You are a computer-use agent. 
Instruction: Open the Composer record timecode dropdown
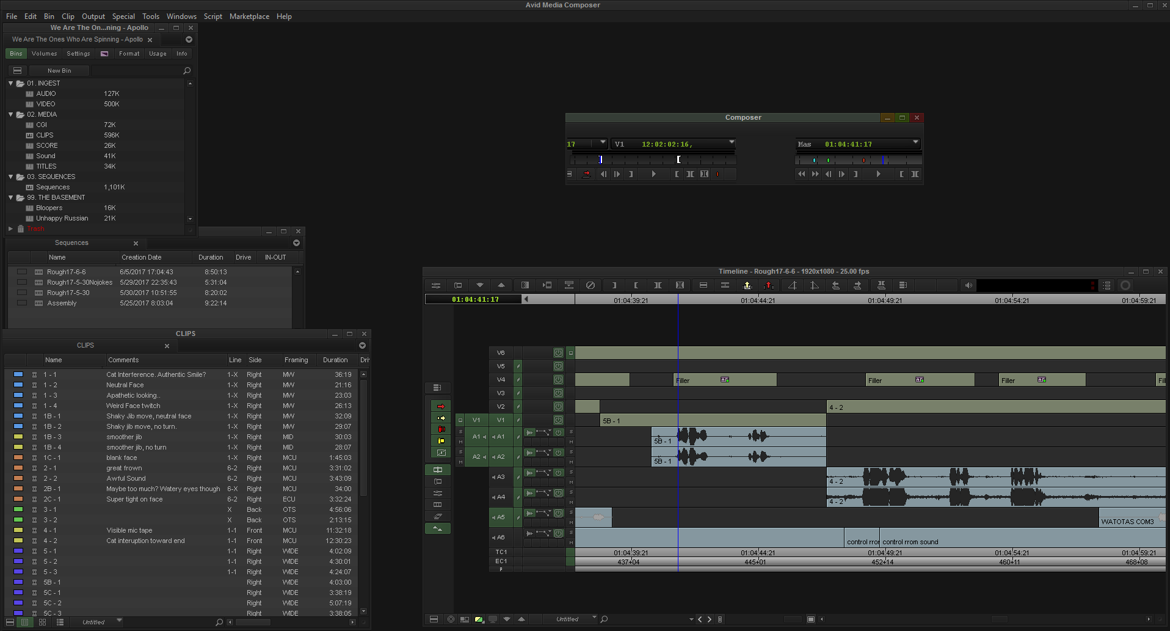tap(915, 143)
